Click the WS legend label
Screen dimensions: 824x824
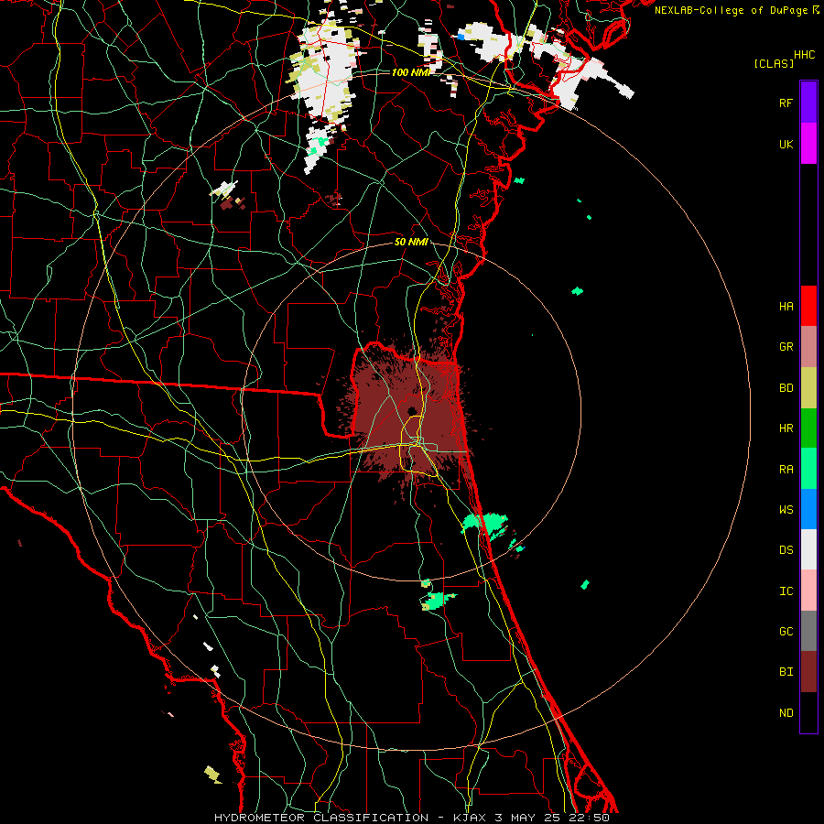tap(786, 510)
